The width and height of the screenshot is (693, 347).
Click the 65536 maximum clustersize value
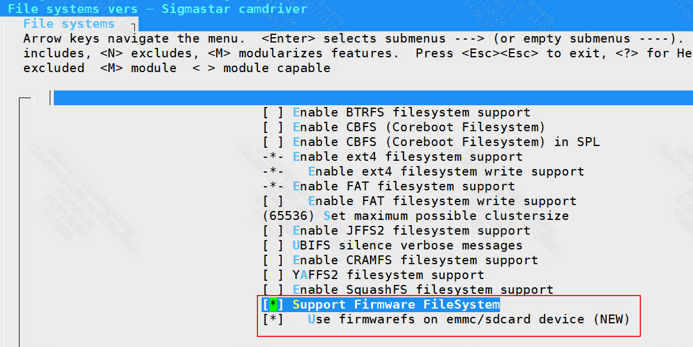[x=288, y=216]
